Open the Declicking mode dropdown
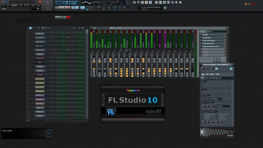This screenshot has height=148, width=263. [212, 99]
